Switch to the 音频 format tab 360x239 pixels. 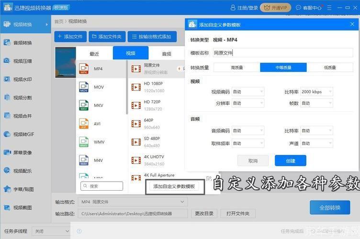(167, 54)
